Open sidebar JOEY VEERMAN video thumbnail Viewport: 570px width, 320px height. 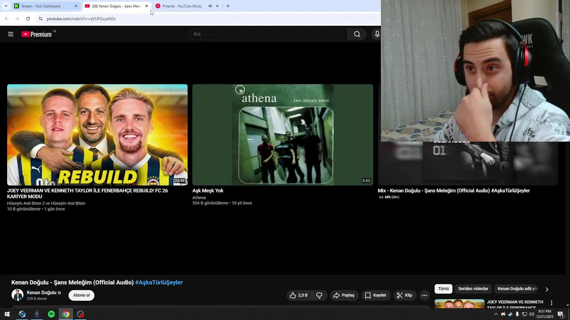pyautogui.click(x=460, y=304)
